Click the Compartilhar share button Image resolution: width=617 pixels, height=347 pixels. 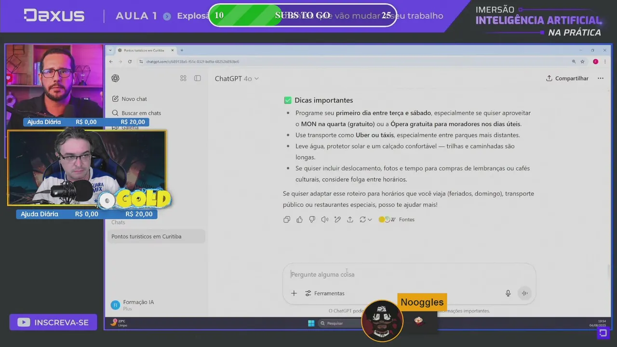tap(567, 78)
